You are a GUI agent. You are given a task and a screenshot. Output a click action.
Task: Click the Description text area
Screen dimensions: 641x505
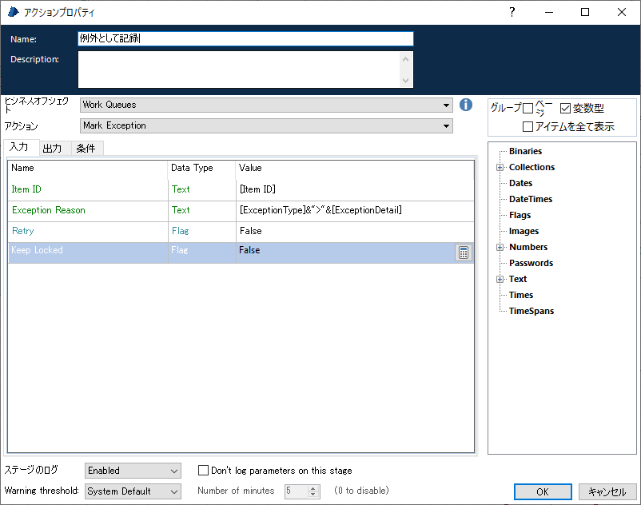pyautogui.click(x=241, y=70)
